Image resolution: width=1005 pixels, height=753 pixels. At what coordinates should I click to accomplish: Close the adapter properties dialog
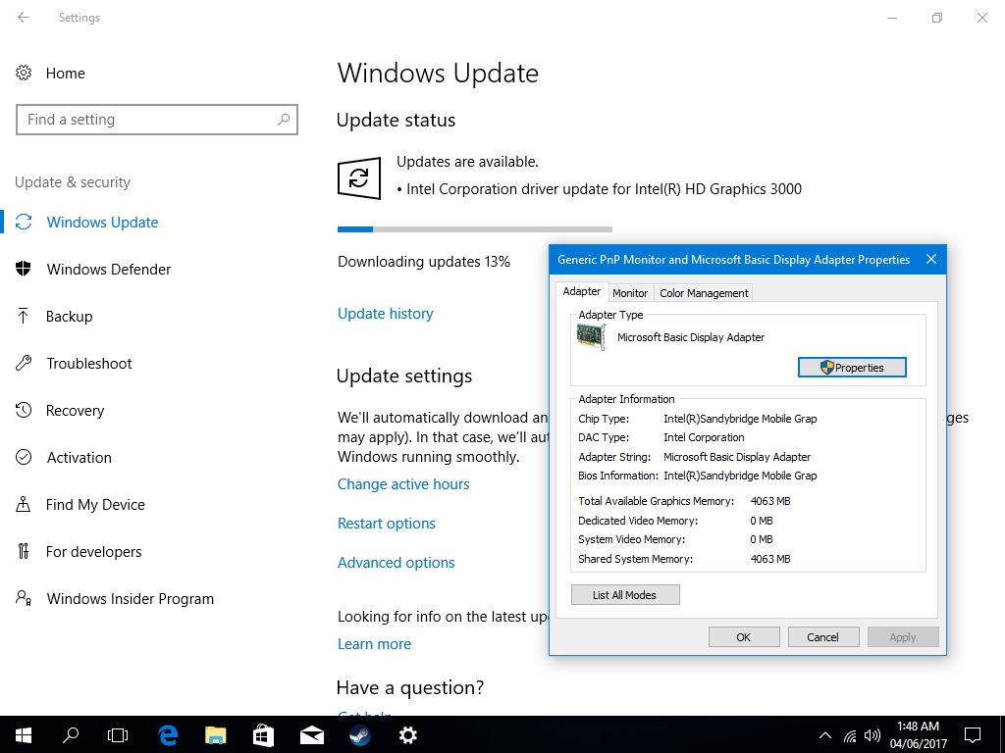point(931,259)
